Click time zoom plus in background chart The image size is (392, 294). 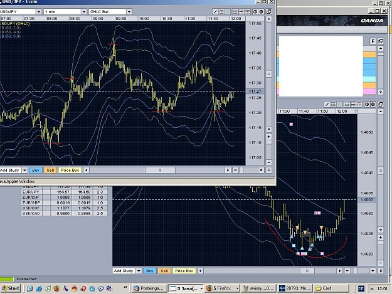tap(373, 271)
